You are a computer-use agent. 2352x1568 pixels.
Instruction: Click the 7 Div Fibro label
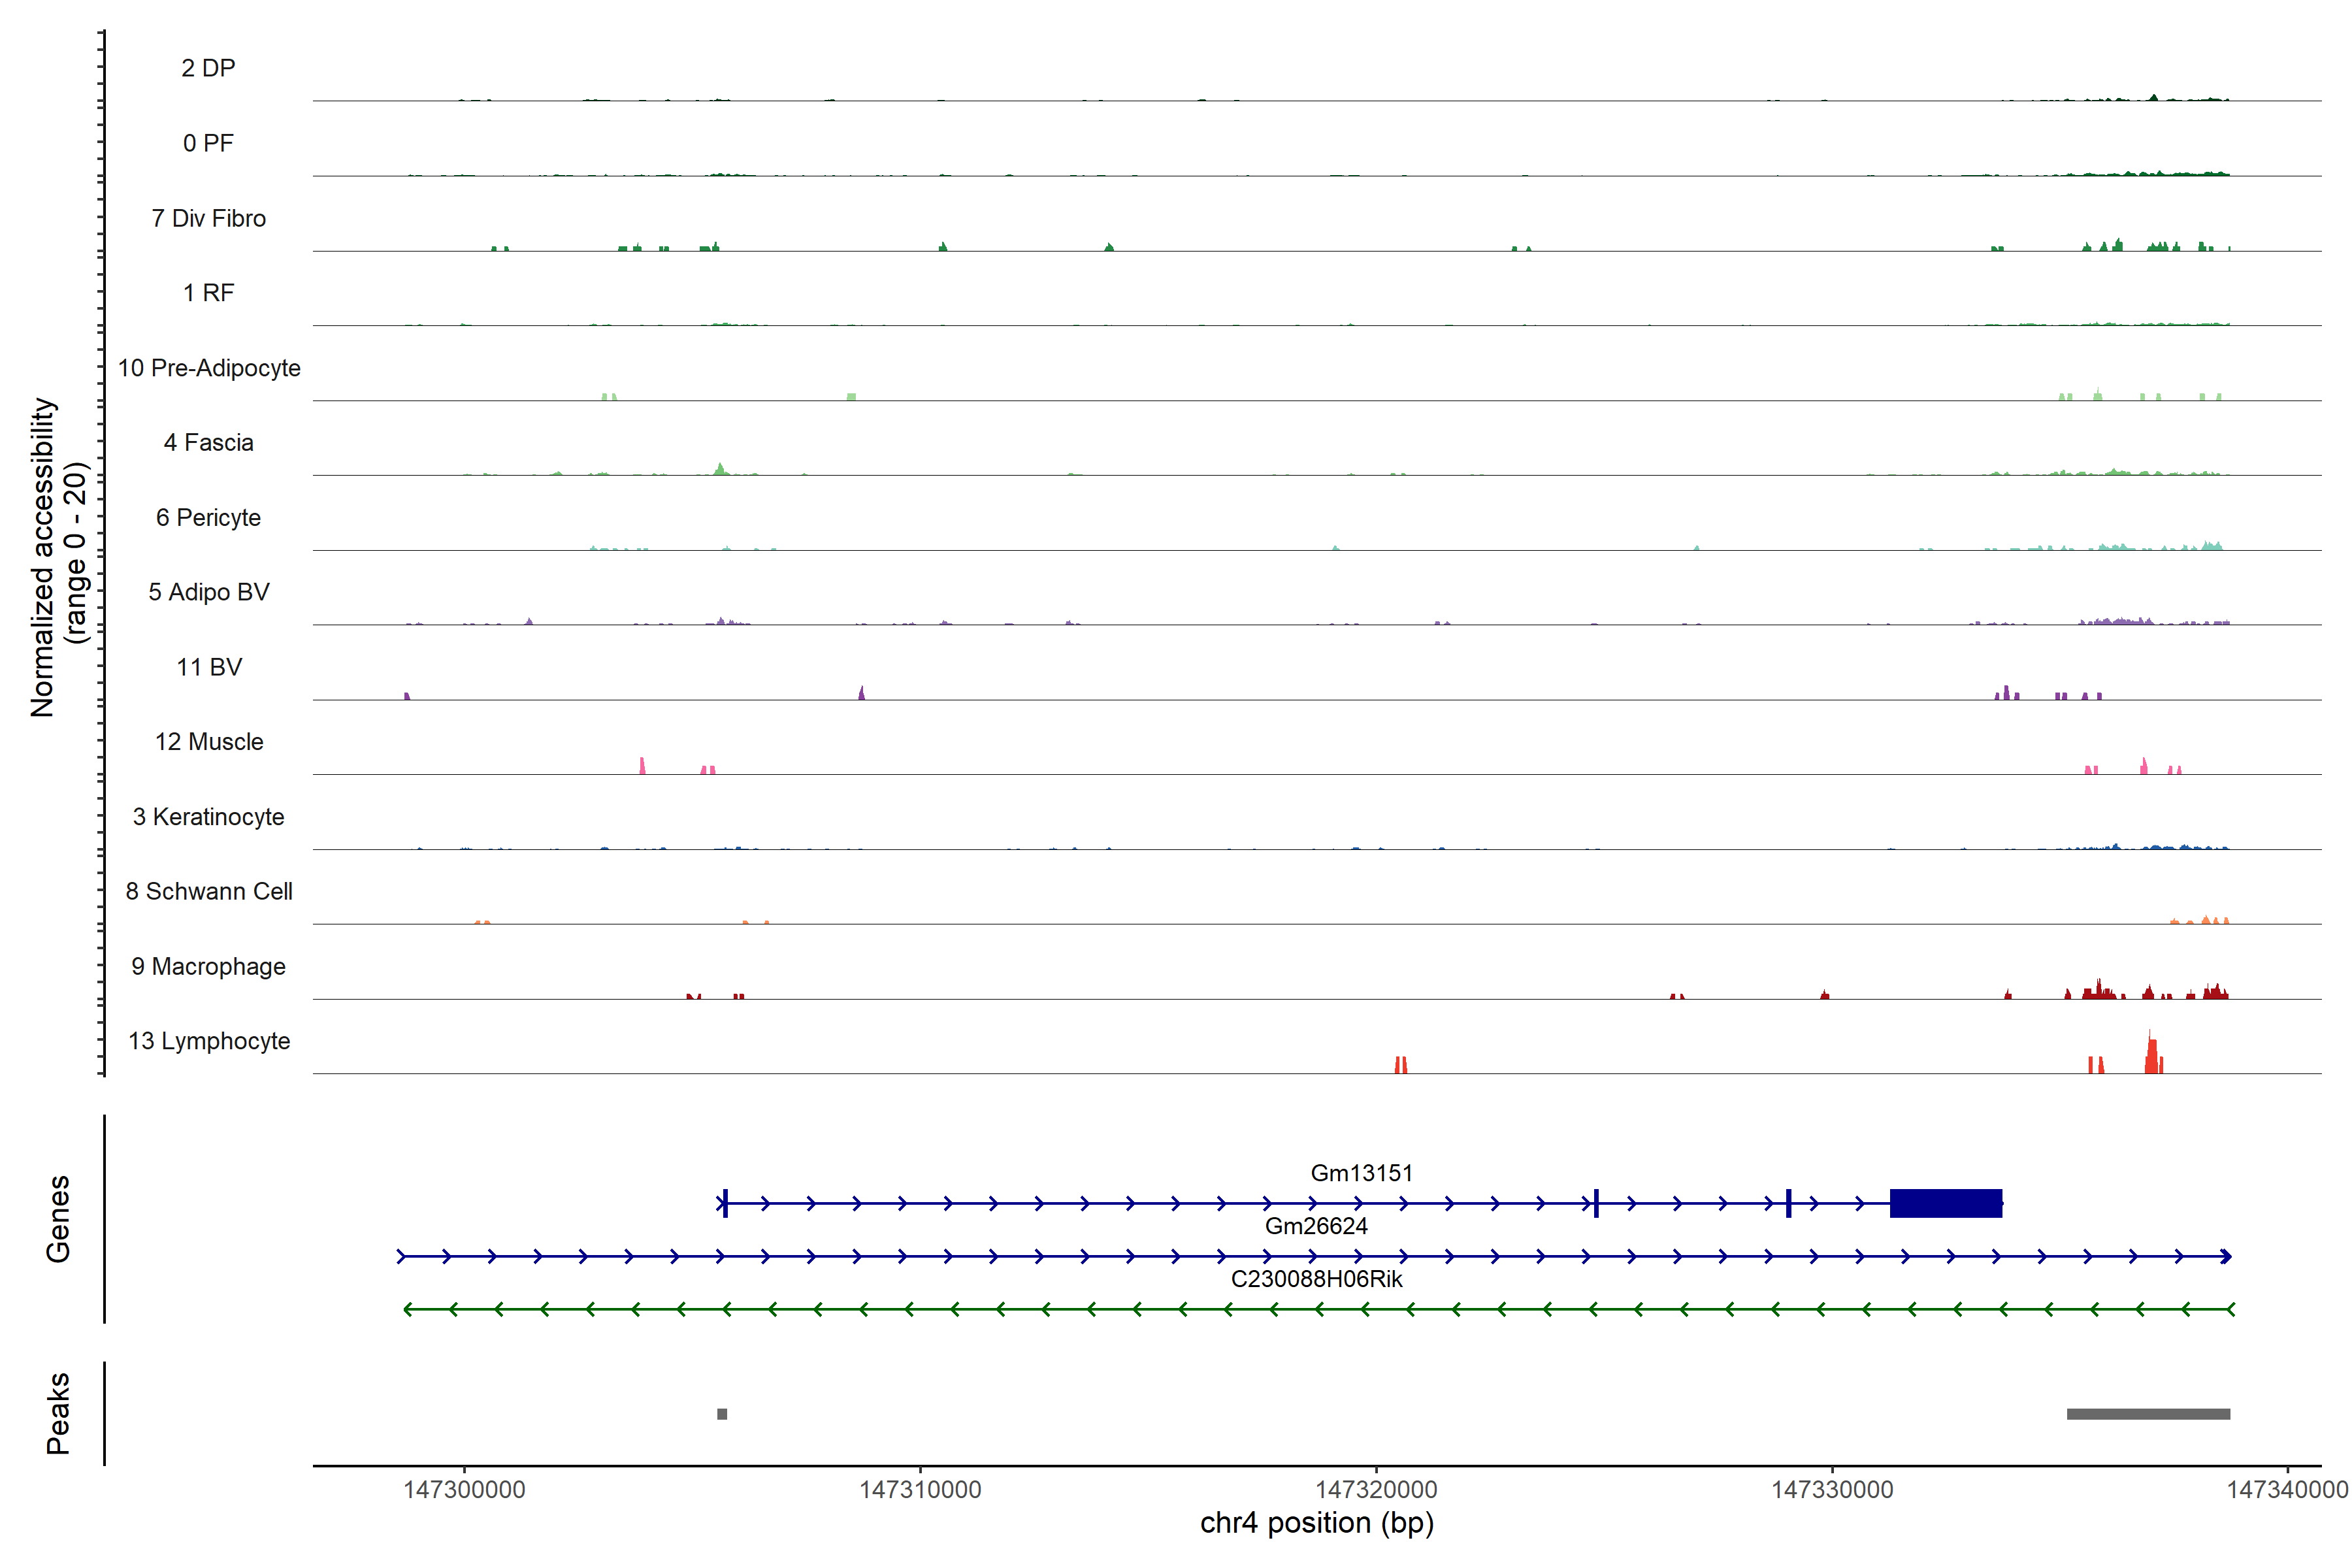click(x=209, y=218)
